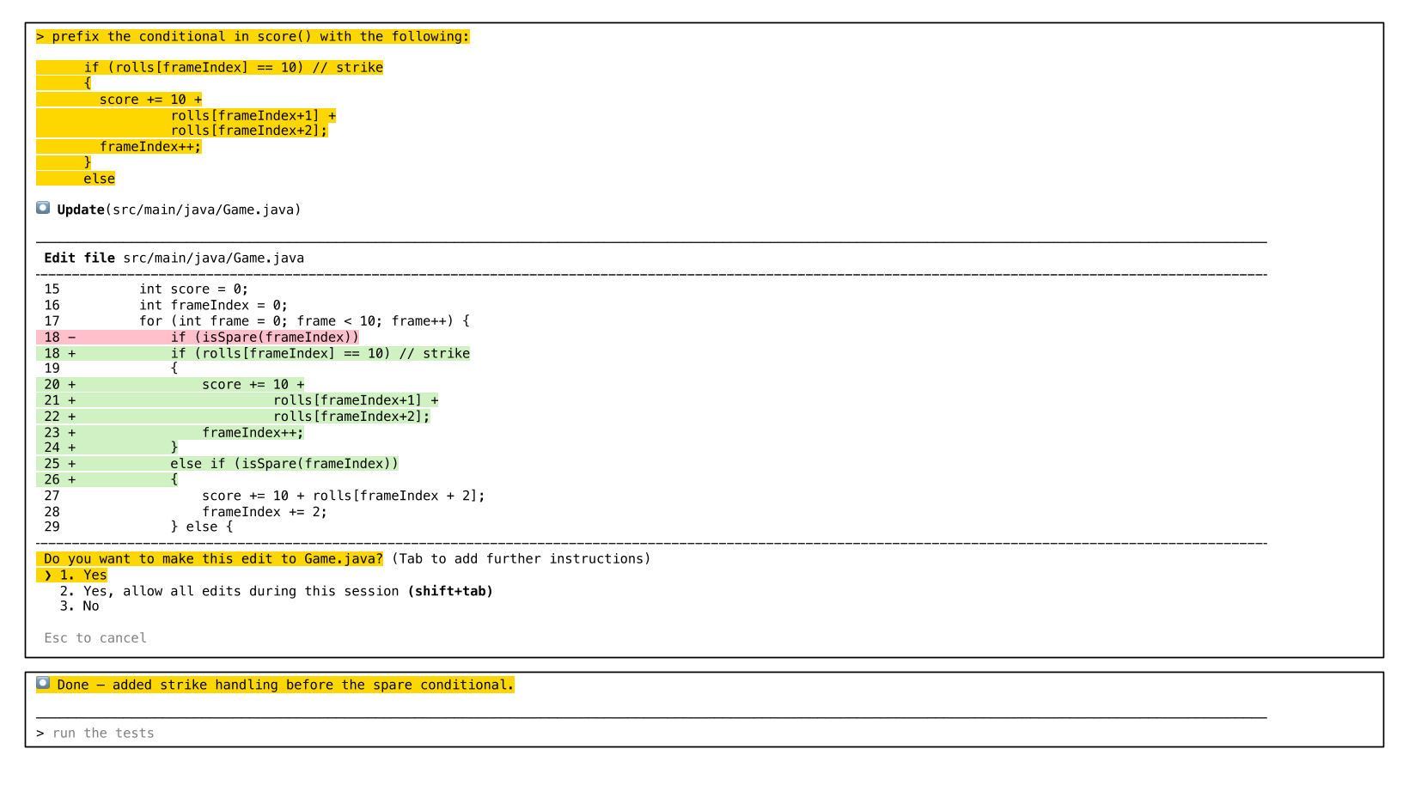Click the Done strike handling message
1409x792 pixels.
coord(285,685)
